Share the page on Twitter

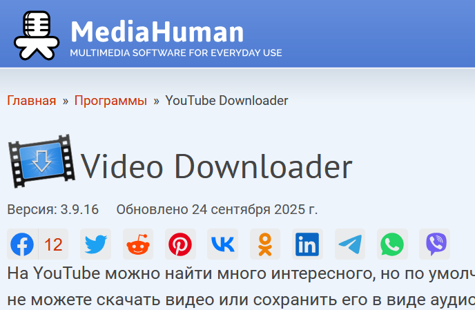pos(96,244)
